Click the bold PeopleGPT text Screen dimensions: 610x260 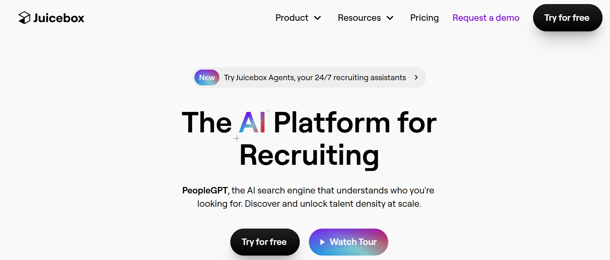click(x=205, y=190)
